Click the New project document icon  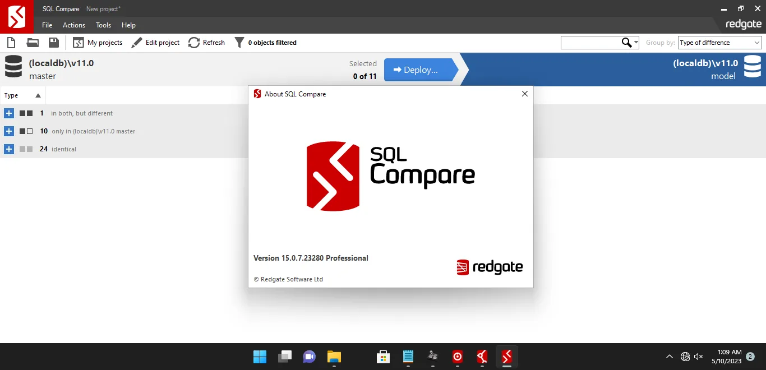11,43
